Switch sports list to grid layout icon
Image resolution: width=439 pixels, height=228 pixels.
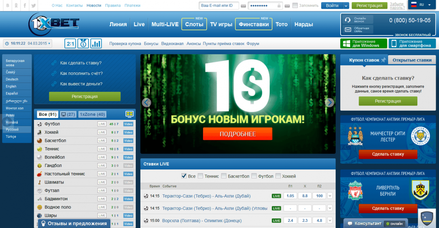pos(130,114)
